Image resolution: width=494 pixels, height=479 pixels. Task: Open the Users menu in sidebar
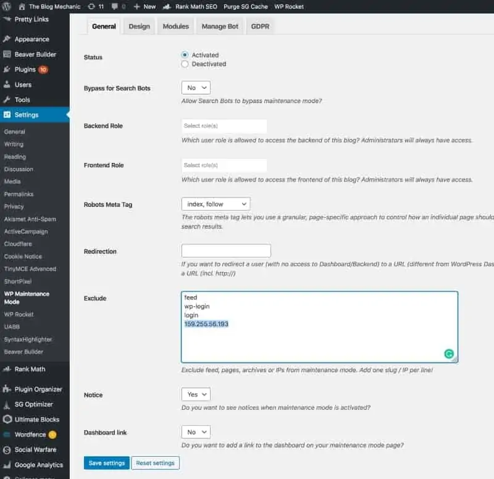[x=23, y=85]
